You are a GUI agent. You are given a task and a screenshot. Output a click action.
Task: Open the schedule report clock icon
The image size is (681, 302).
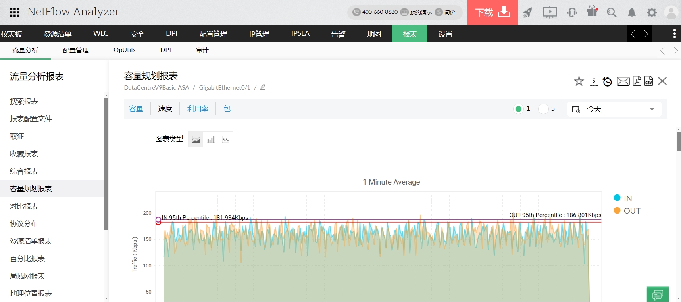(607, 82)
